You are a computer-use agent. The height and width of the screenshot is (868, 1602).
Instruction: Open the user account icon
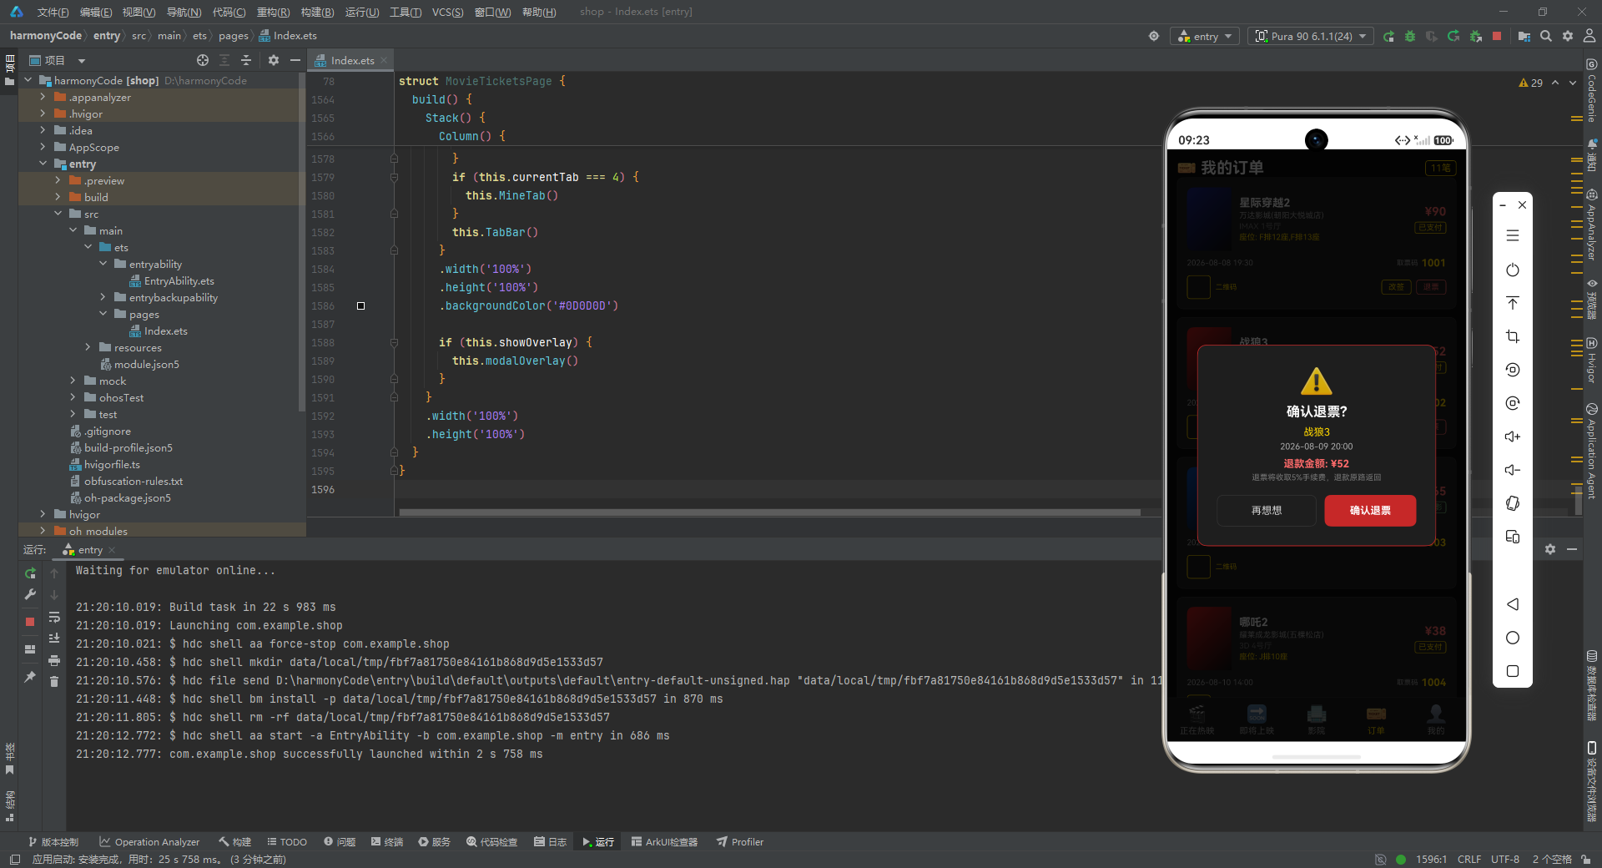(1589, 37)
